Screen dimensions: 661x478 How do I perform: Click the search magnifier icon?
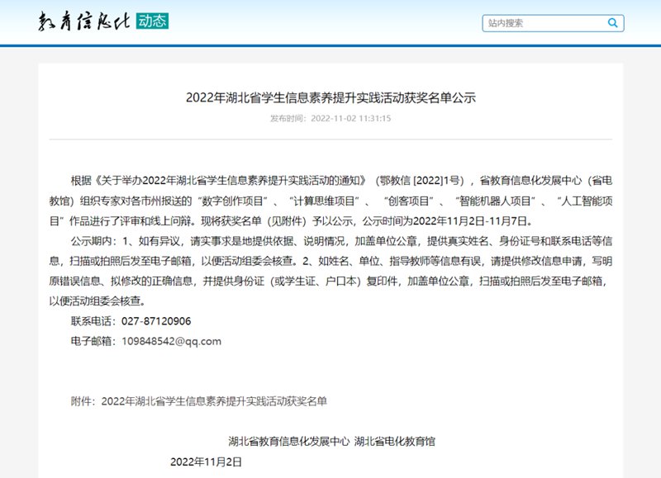coord(612,23)
